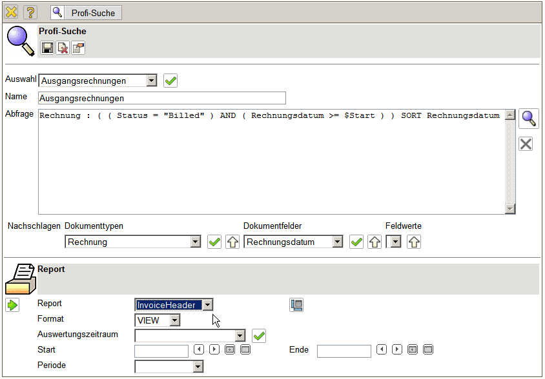Viewport: 545px width, 379px height.
Task: Delete the saved search with the red-X document icon
Action: pos(63,48)
